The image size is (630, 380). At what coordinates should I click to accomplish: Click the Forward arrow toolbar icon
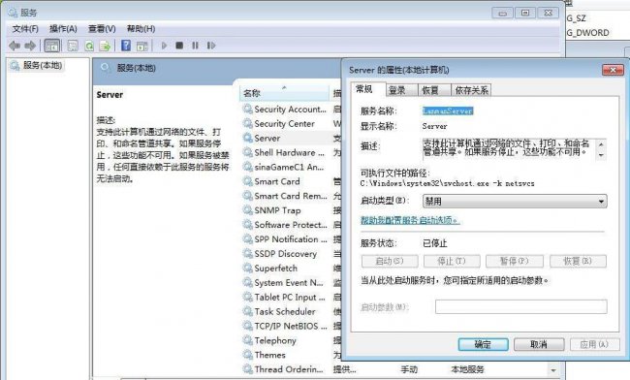30,46
